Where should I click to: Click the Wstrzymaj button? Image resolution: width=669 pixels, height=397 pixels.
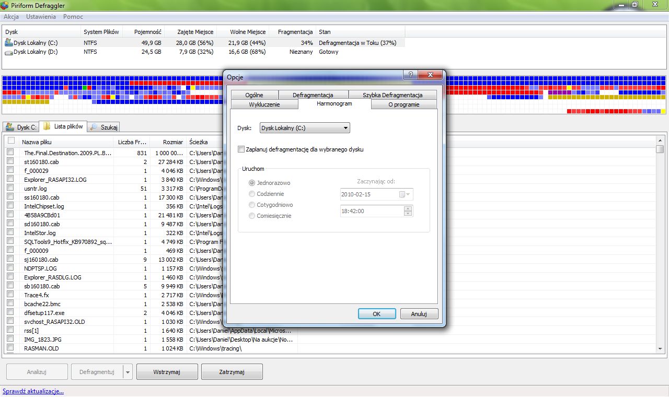point(167,372)
